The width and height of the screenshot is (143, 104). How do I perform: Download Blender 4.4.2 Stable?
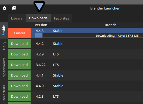coord(19,44)
